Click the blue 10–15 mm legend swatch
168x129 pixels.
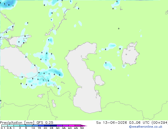coord(35,126)
